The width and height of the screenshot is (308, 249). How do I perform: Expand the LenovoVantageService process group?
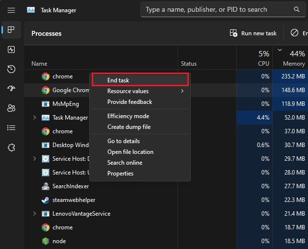tap(34, 213)
